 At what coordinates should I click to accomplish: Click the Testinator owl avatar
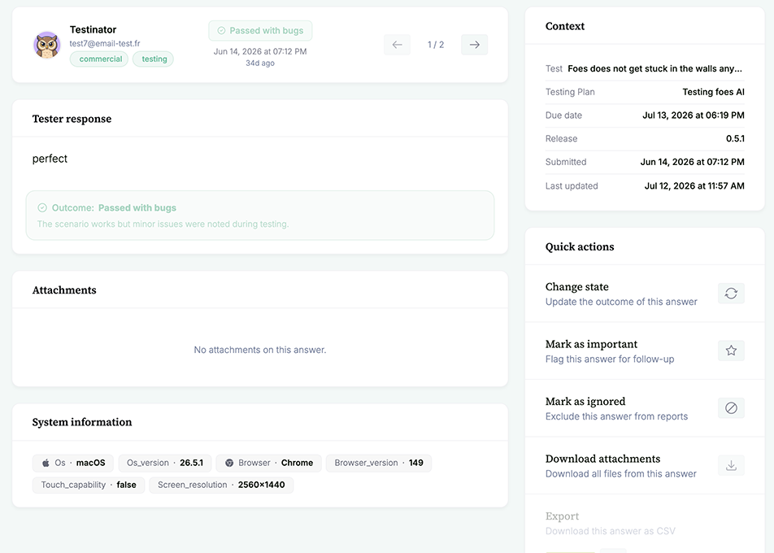click(x=47, y=45)
